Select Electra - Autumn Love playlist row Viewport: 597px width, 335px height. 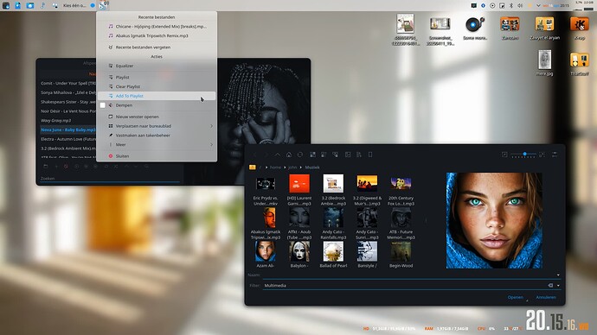68,139
